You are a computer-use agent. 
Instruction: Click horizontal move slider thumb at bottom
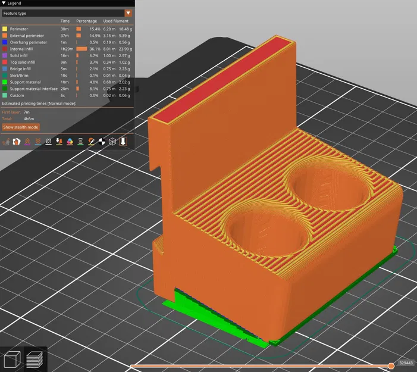[x=391, y=366]
